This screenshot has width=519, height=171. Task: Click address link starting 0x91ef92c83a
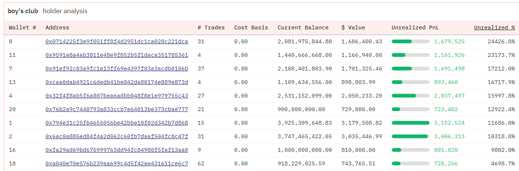(x=117, y=69)
